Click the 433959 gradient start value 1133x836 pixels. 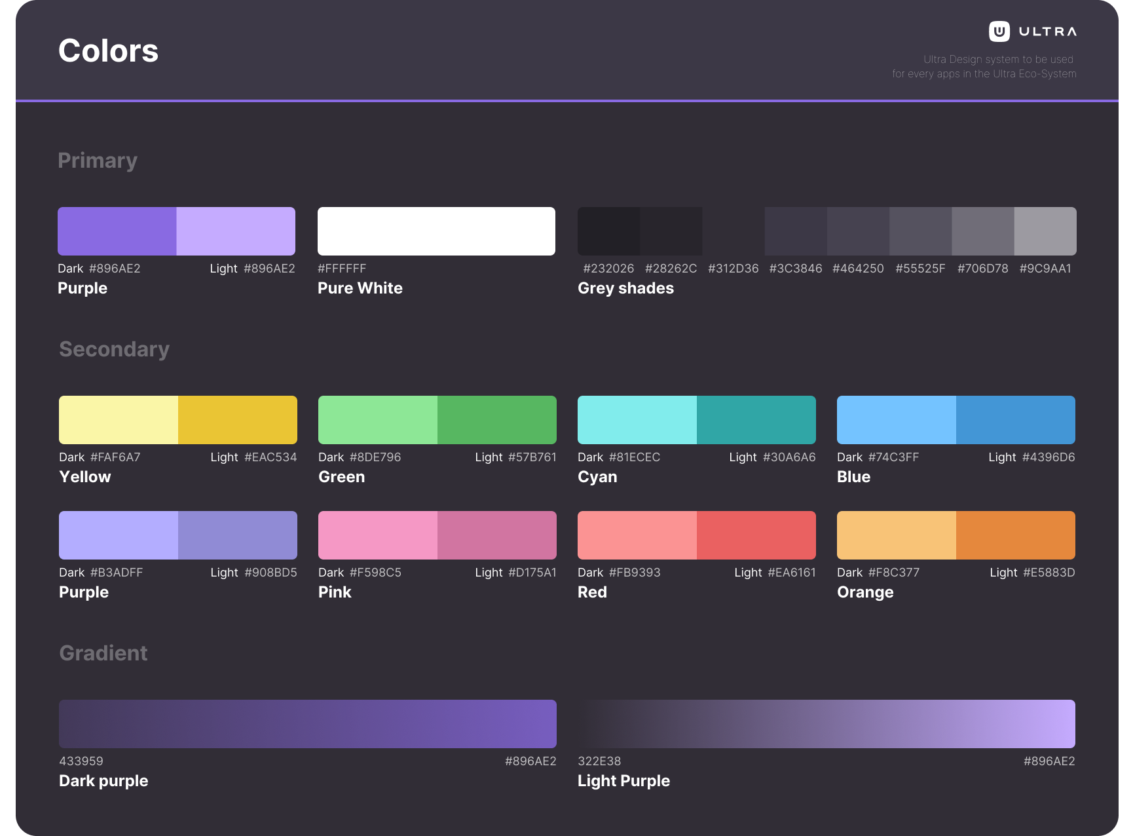pyautogui.click(x=81, y=761)
